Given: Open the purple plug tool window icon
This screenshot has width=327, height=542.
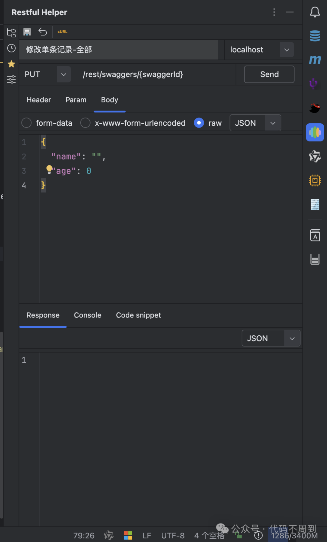Looking at the screenshot, I should click(x=314, y=83).
